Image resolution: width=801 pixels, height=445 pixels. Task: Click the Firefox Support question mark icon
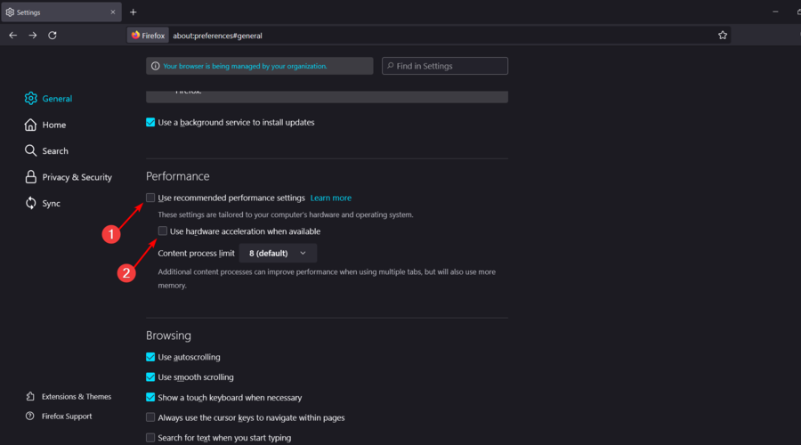30,416
